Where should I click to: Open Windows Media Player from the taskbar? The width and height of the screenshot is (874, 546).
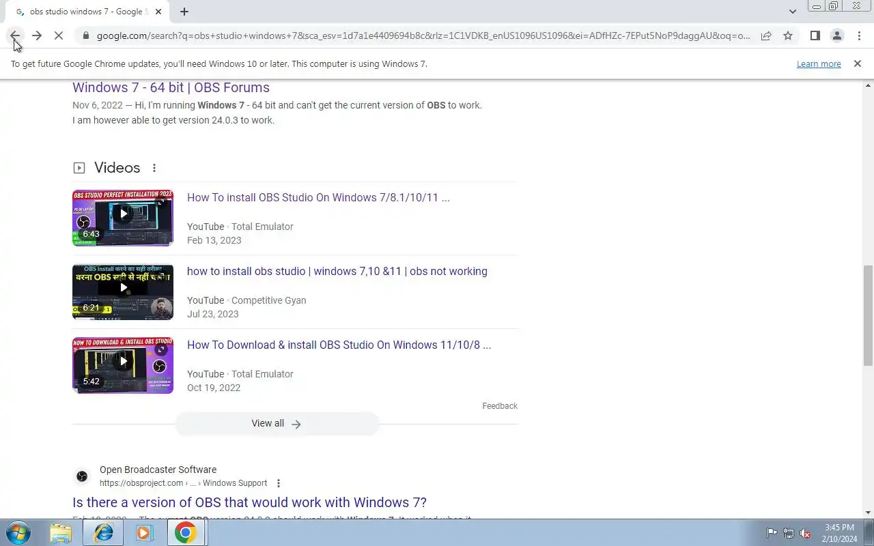[144, 532]
